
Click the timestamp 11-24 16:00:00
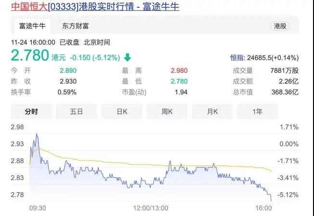click(33, 42)
